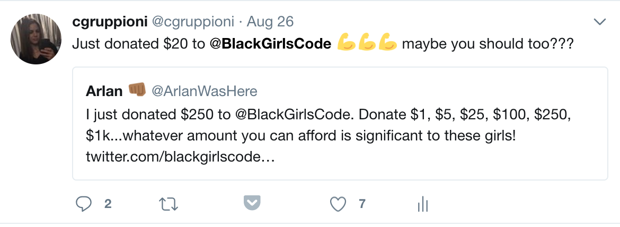The height and width of the screenshot is (227, 620).
Task: Click the fist emoji next to Arlan
Action: tap(137, 90)
